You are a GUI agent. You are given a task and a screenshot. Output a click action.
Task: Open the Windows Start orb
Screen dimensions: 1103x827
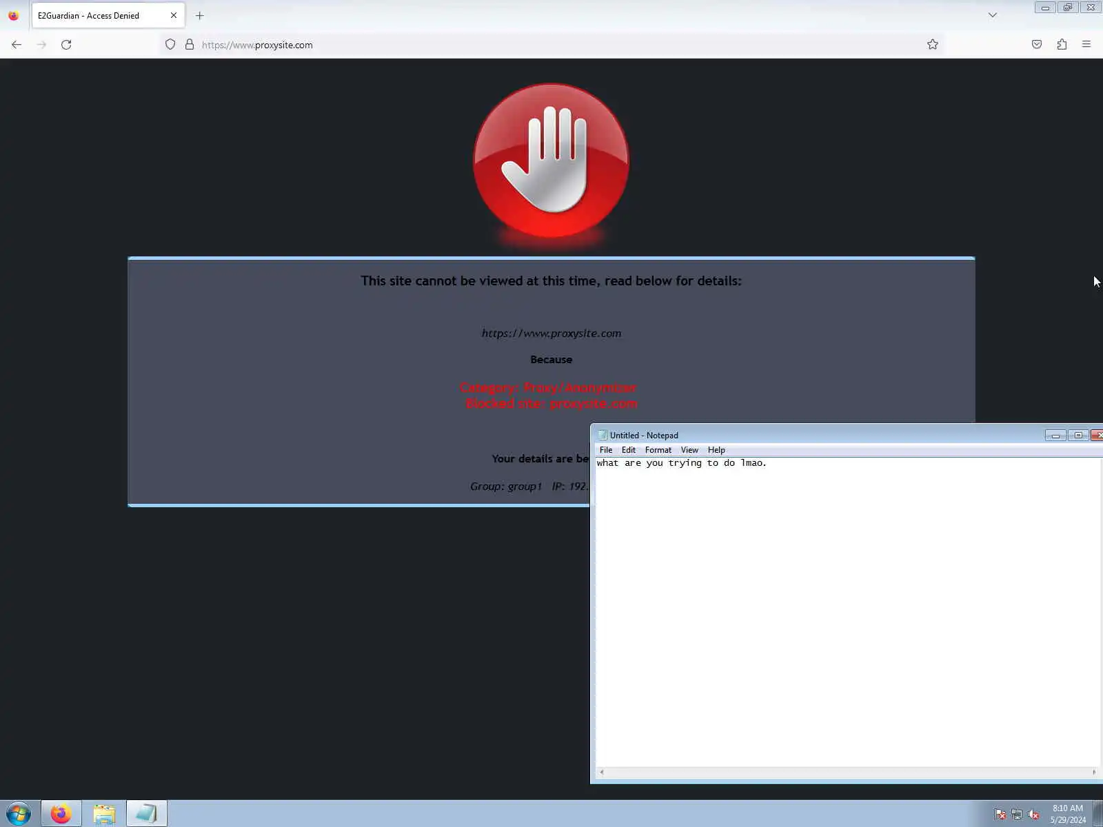click(19, 814)
